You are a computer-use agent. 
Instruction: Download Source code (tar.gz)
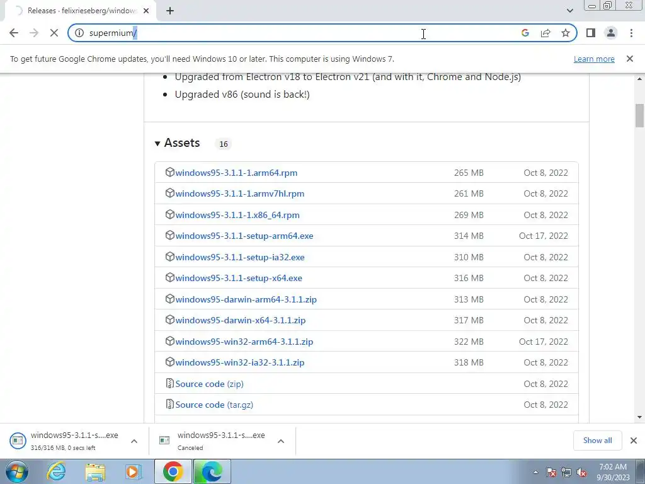point(214,405)
